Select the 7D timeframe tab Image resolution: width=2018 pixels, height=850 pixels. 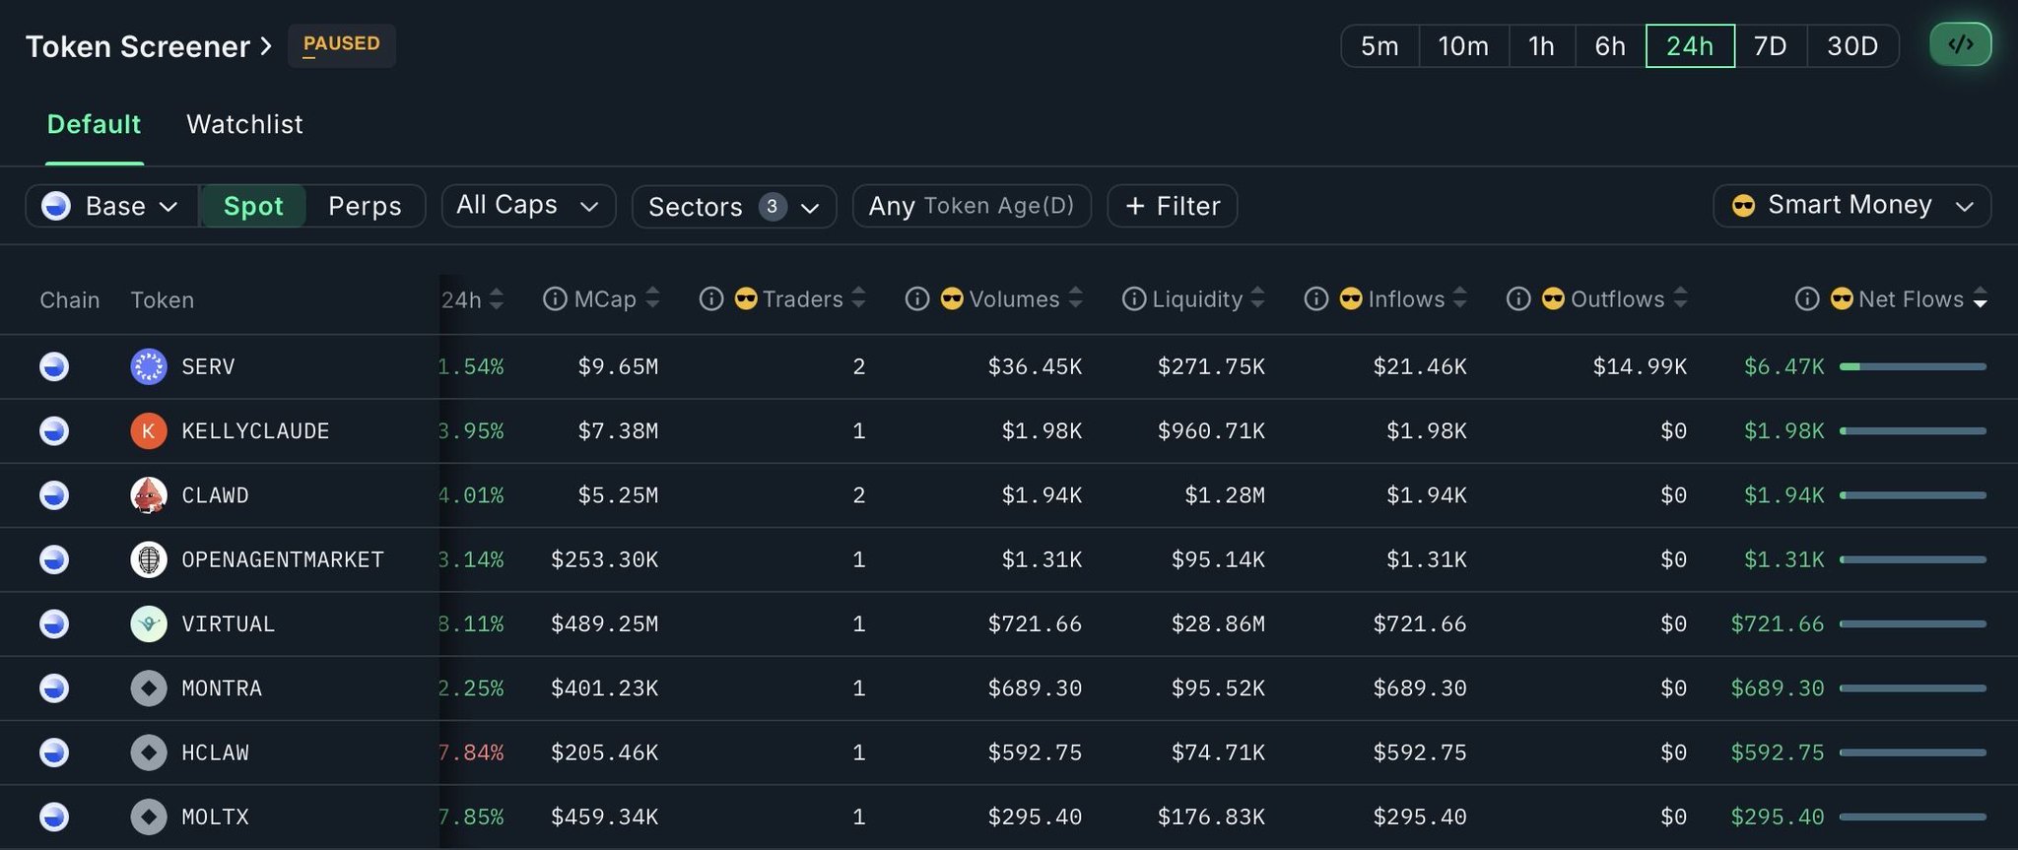1770,46
